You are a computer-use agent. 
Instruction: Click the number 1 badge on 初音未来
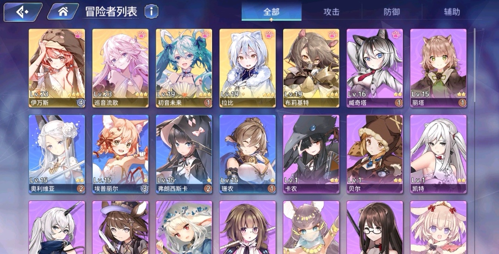point(208,103)
